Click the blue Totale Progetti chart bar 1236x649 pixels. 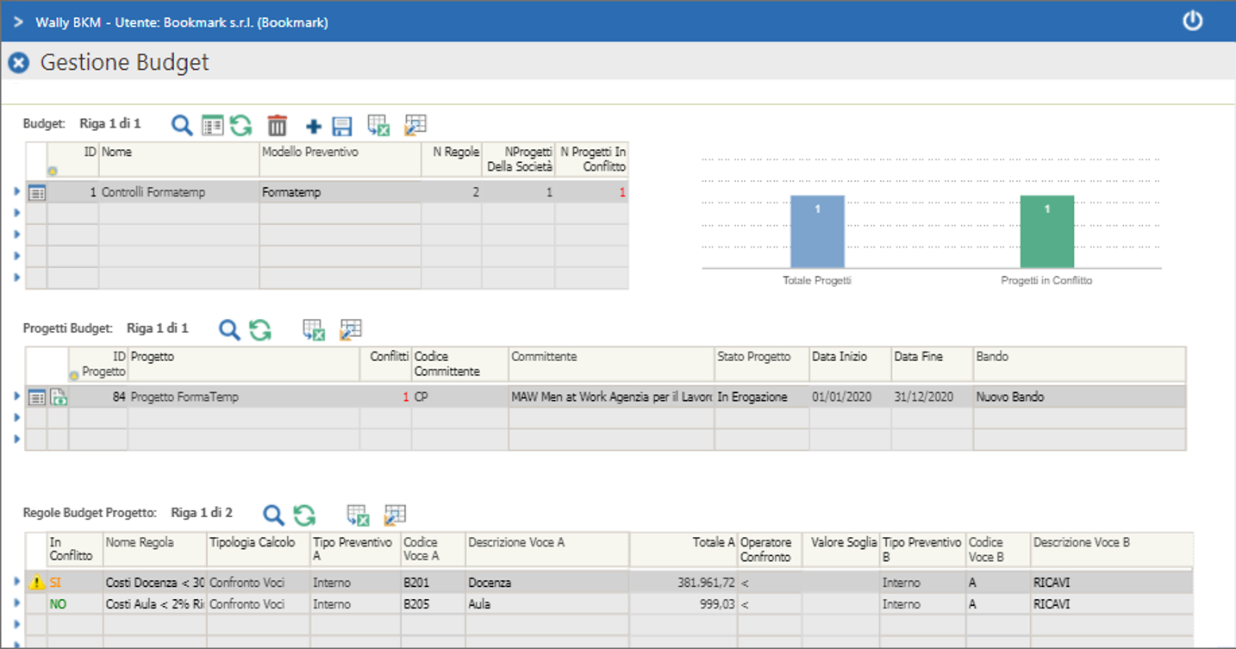coord(817,232)
